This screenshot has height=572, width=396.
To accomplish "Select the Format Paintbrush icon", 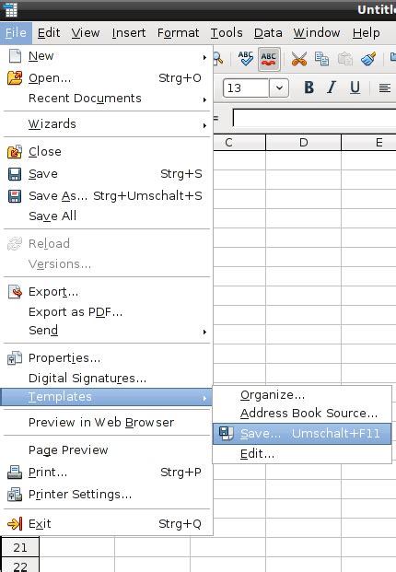I will 368,59.
